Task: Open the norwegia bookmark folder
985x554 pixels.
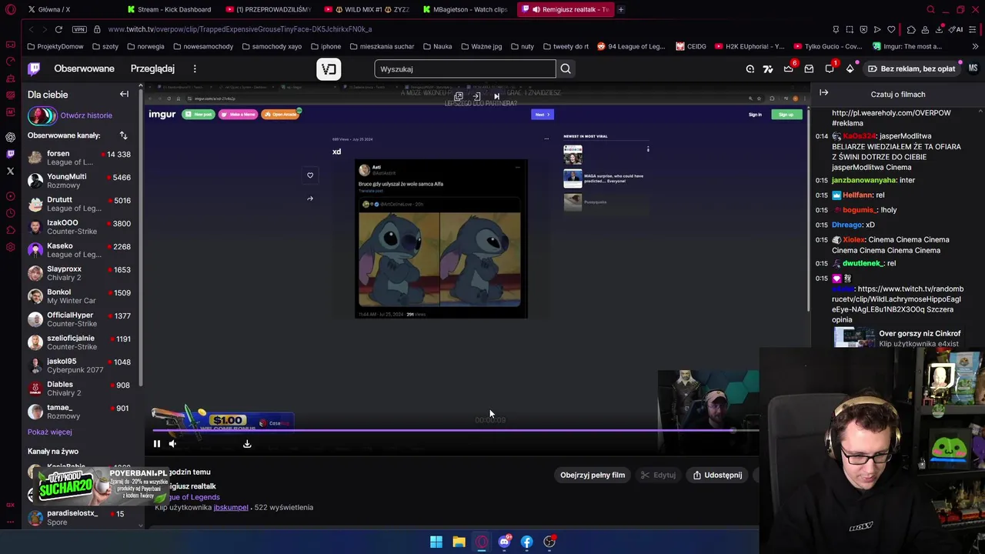Action: pos(145,46)
